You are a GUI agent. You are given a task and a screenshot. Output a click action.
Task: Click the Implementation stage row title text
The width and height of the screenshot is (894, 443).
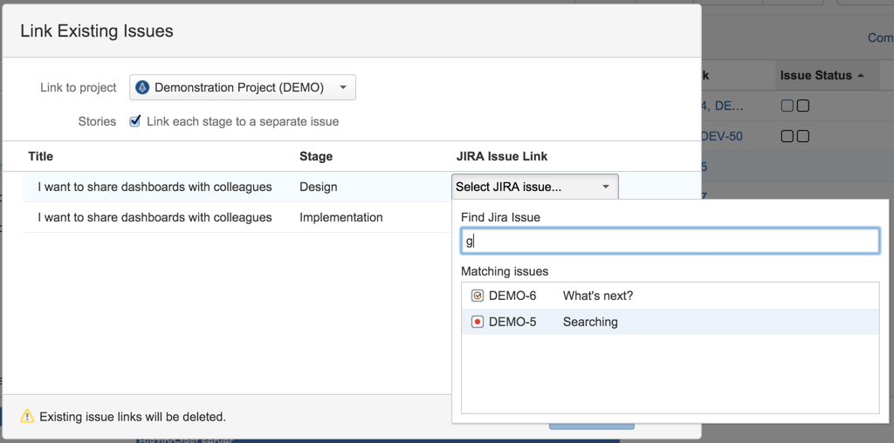tap(155, 217)
